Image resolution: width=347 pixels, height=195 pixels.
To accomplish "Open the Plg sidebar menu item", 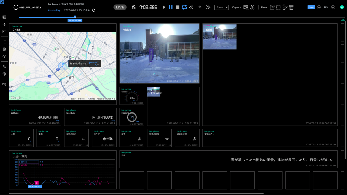I will pyautogui.click(x=4, y=84).
